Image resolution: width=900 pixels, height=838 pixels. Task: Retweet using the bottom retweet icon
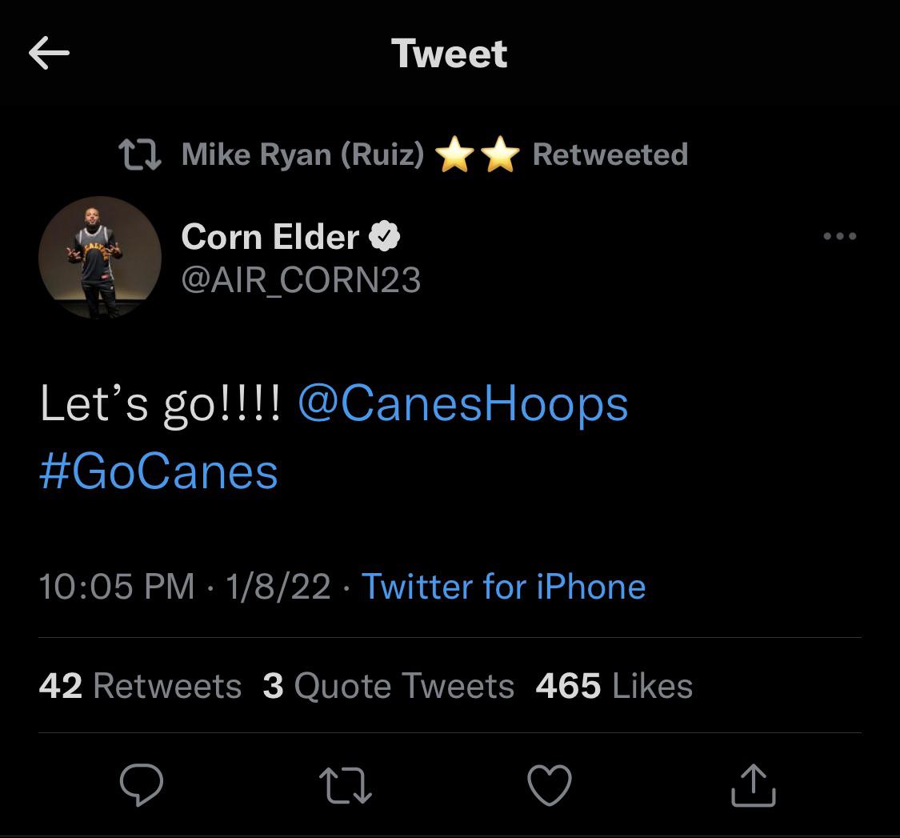[345, 784]
